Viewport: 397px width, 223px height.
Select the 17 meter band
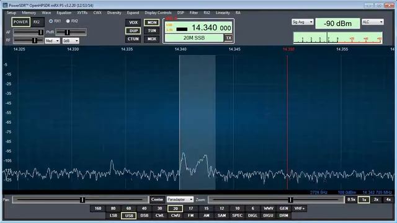click(190, 209)
